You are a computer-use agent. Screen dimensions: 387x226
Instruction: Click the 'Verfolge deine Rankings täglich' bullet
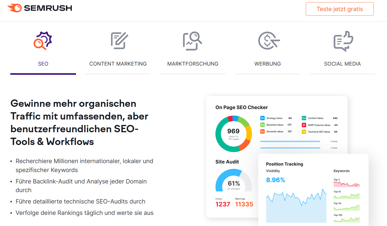[x=84, y=213]
